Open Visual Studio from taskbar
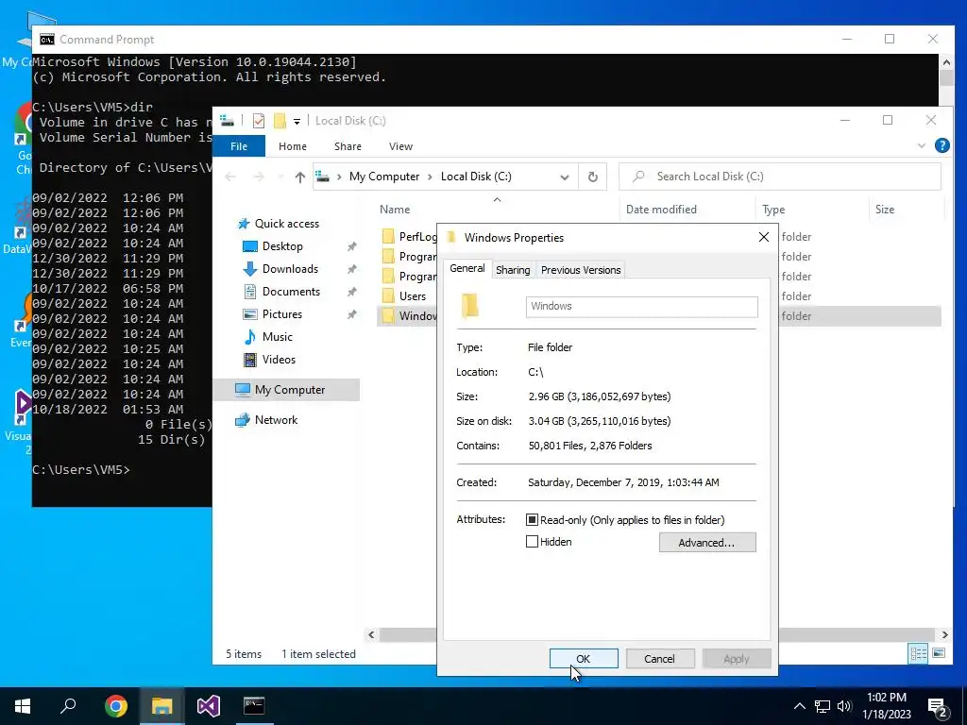This screenshot has width=967, height=725. coord(209,706)
